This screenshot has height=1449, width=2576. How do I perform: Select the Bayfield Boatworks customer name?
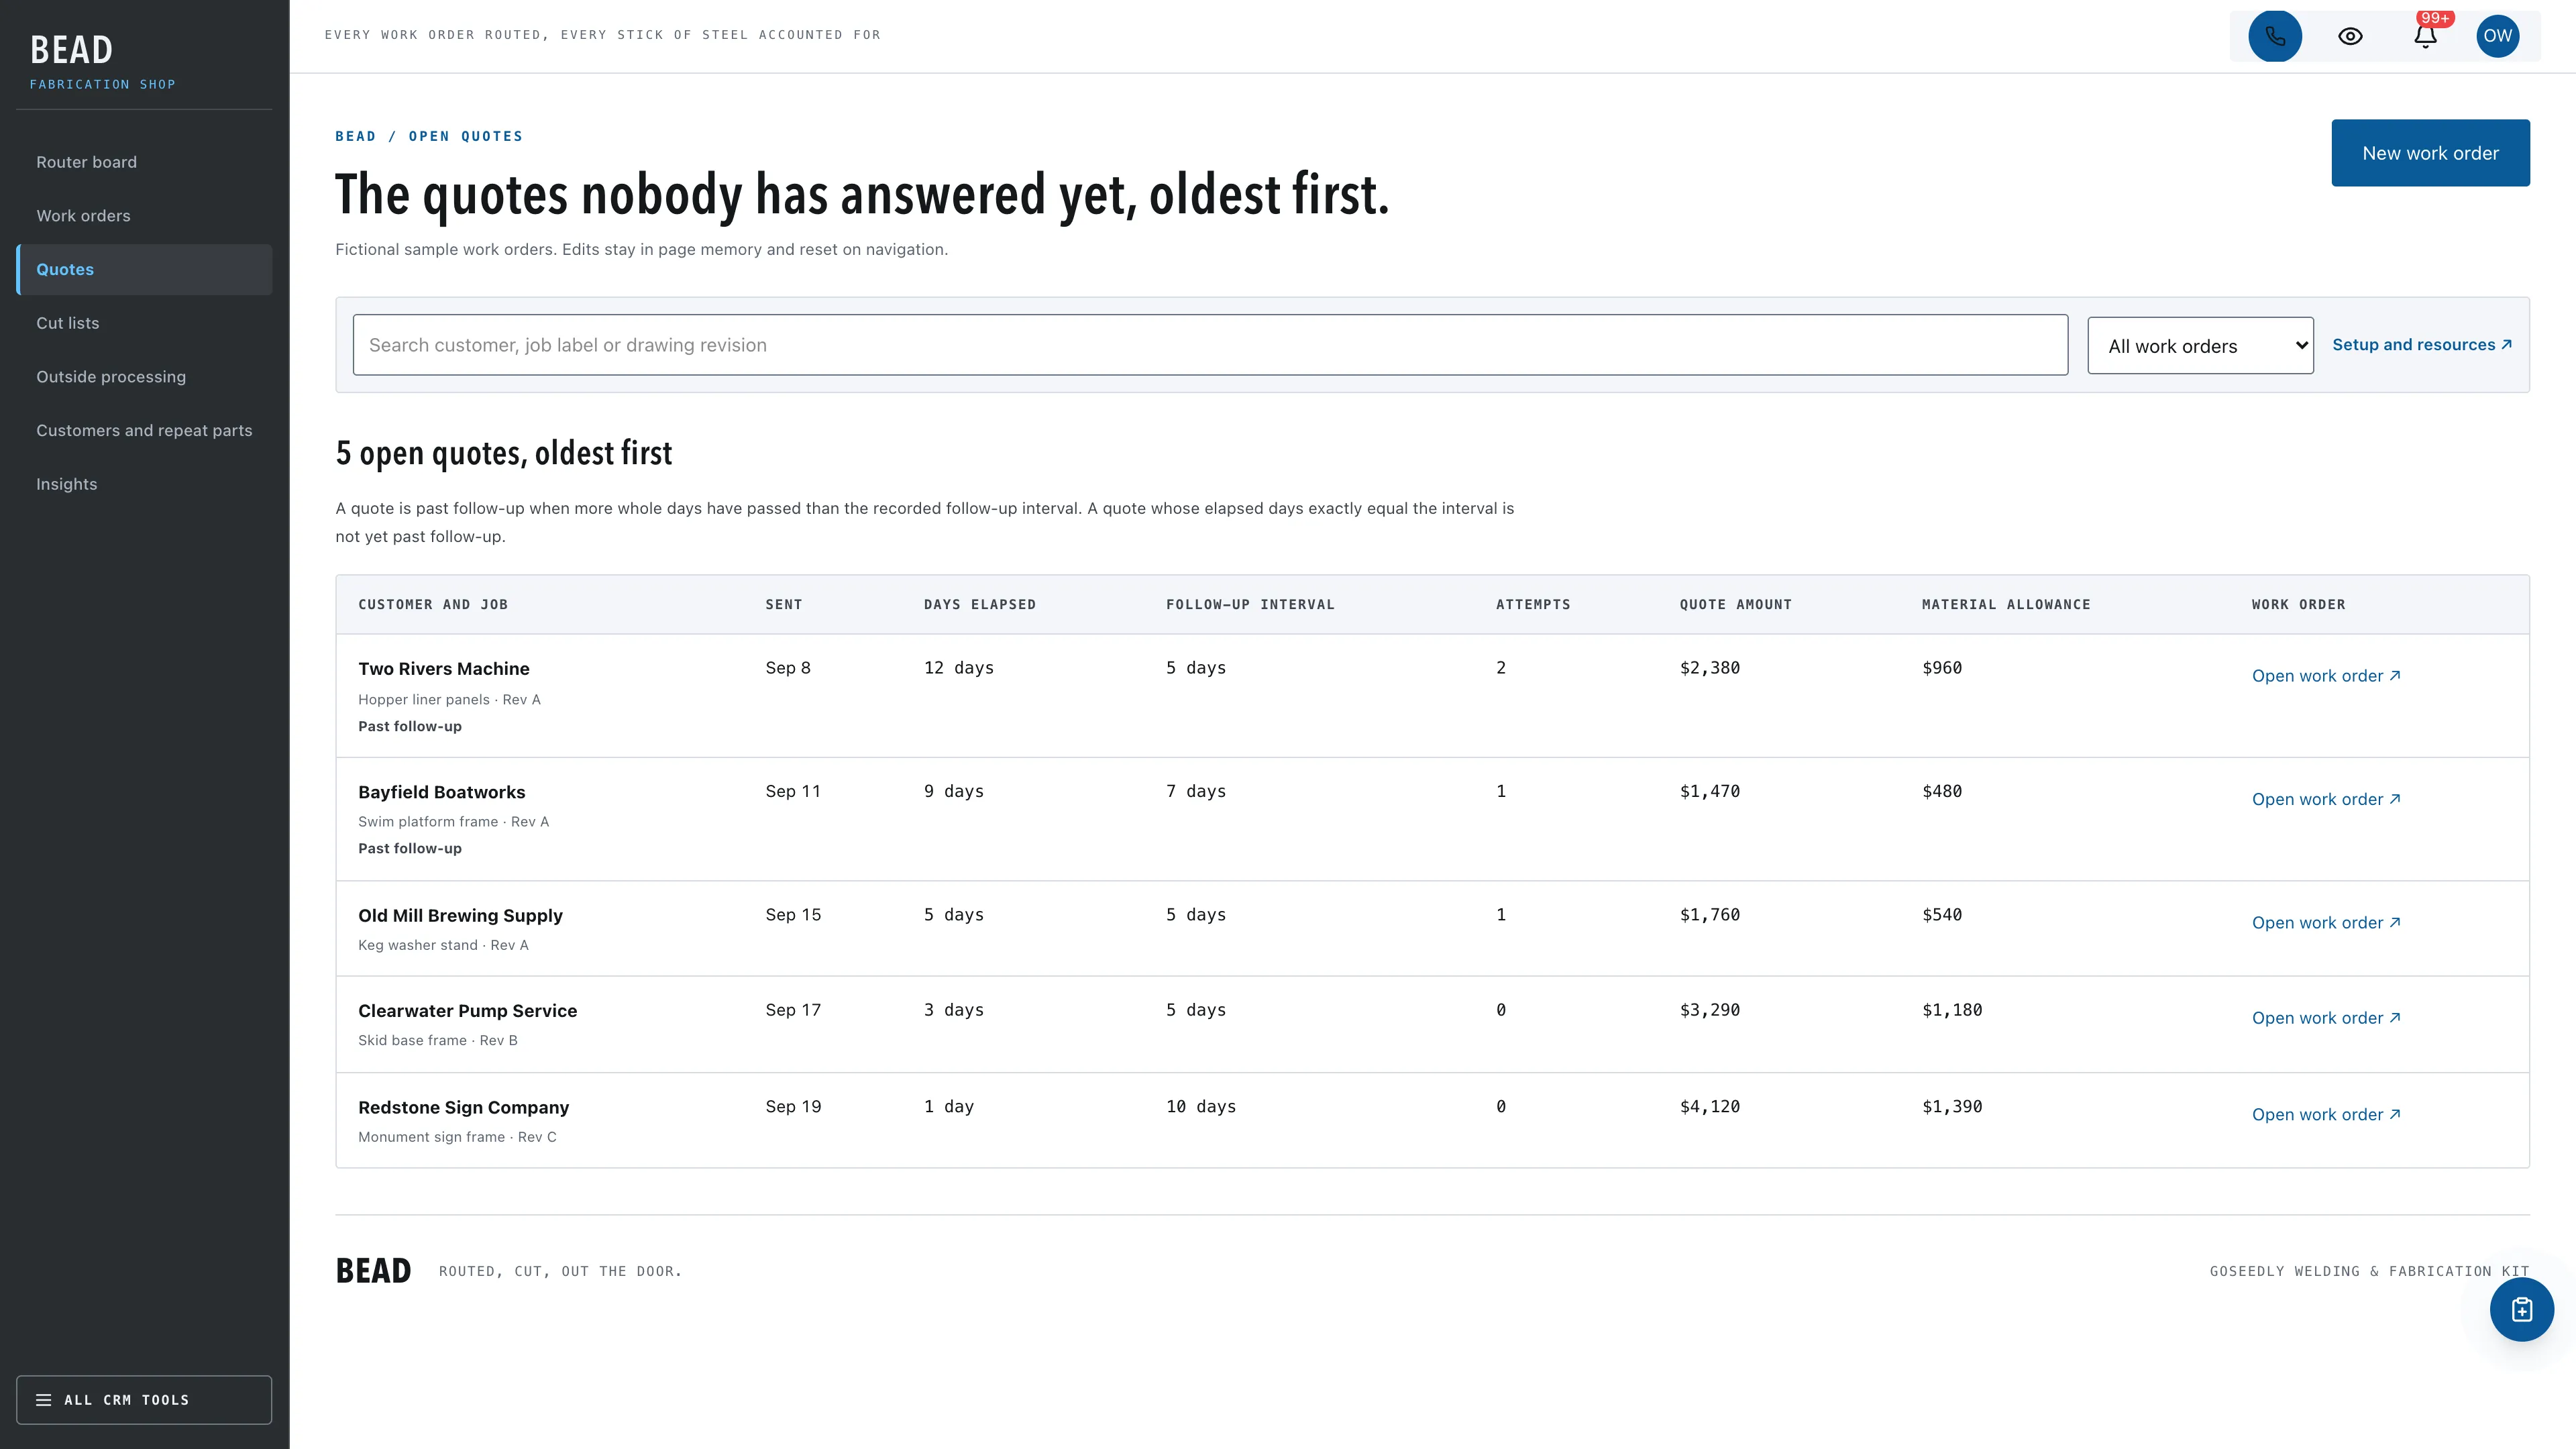click(x=441, y=792)
